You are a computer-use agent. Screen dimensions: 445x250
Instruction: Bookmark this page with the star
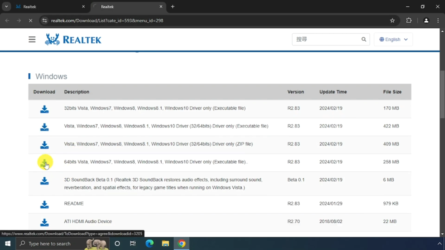click(x=392, y=20)
